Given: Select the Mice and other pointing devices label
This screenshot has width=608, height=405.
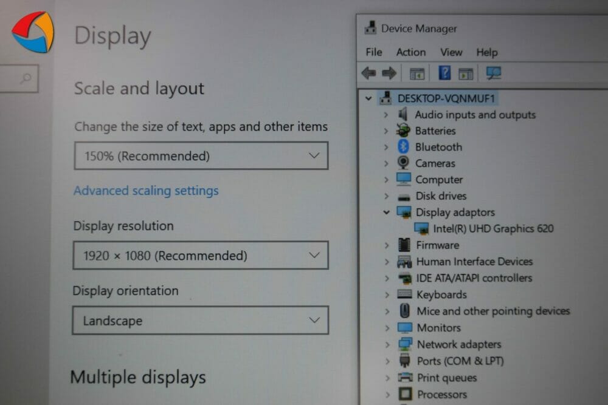Looking at the screenshot, I should tap(493, 311).
